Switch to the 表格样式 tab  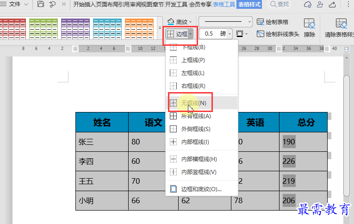click(x=249, y=4)
